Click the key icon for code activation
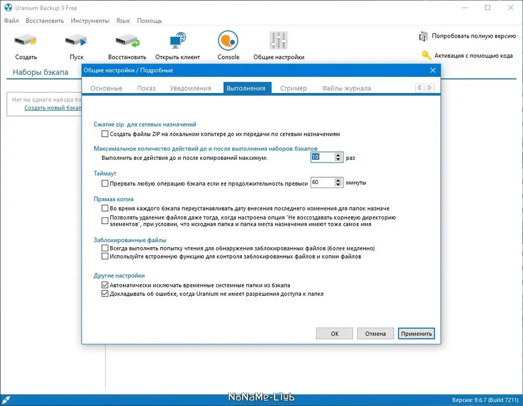Viewport: 523px width, 406px height. [x=426, y=55]
